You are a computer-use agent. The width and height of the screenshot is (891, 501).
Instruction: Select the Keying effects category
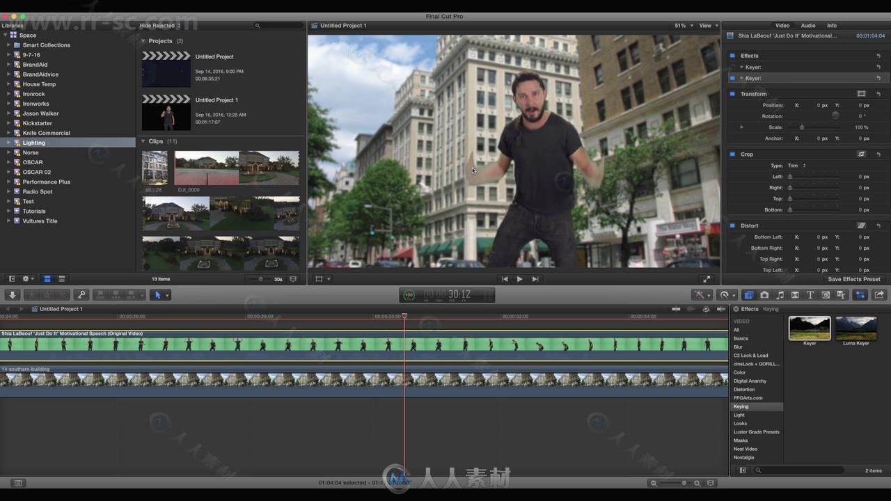point(757,406)
